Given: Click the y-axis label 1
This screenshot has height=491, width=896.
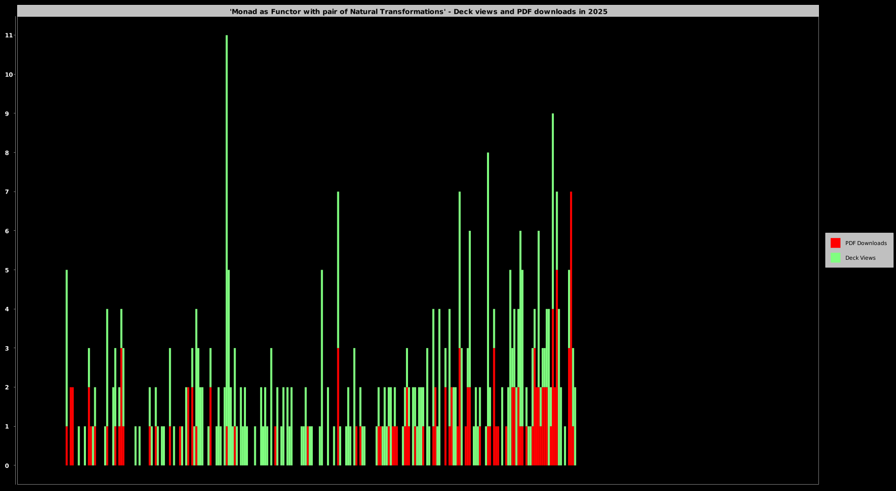Looking at the screenshot, I should tap(7, 426).
